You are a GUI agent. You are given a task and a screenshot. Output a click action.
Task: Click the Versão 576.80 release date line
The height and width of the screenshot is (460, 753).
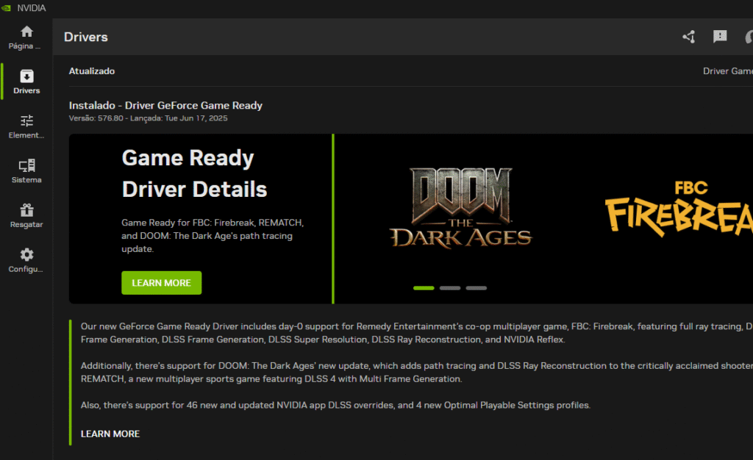[x=148, y=118]
